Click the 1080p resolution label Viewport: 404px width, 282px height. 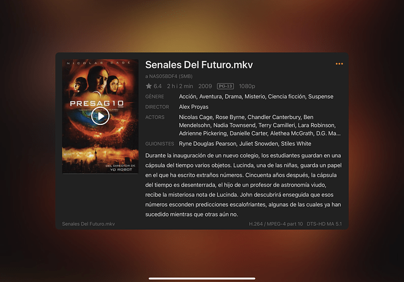[x=247, y=86]
